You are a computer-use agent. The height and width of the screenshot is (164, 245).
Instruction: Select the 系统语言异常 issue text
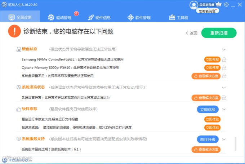point(66,98)
